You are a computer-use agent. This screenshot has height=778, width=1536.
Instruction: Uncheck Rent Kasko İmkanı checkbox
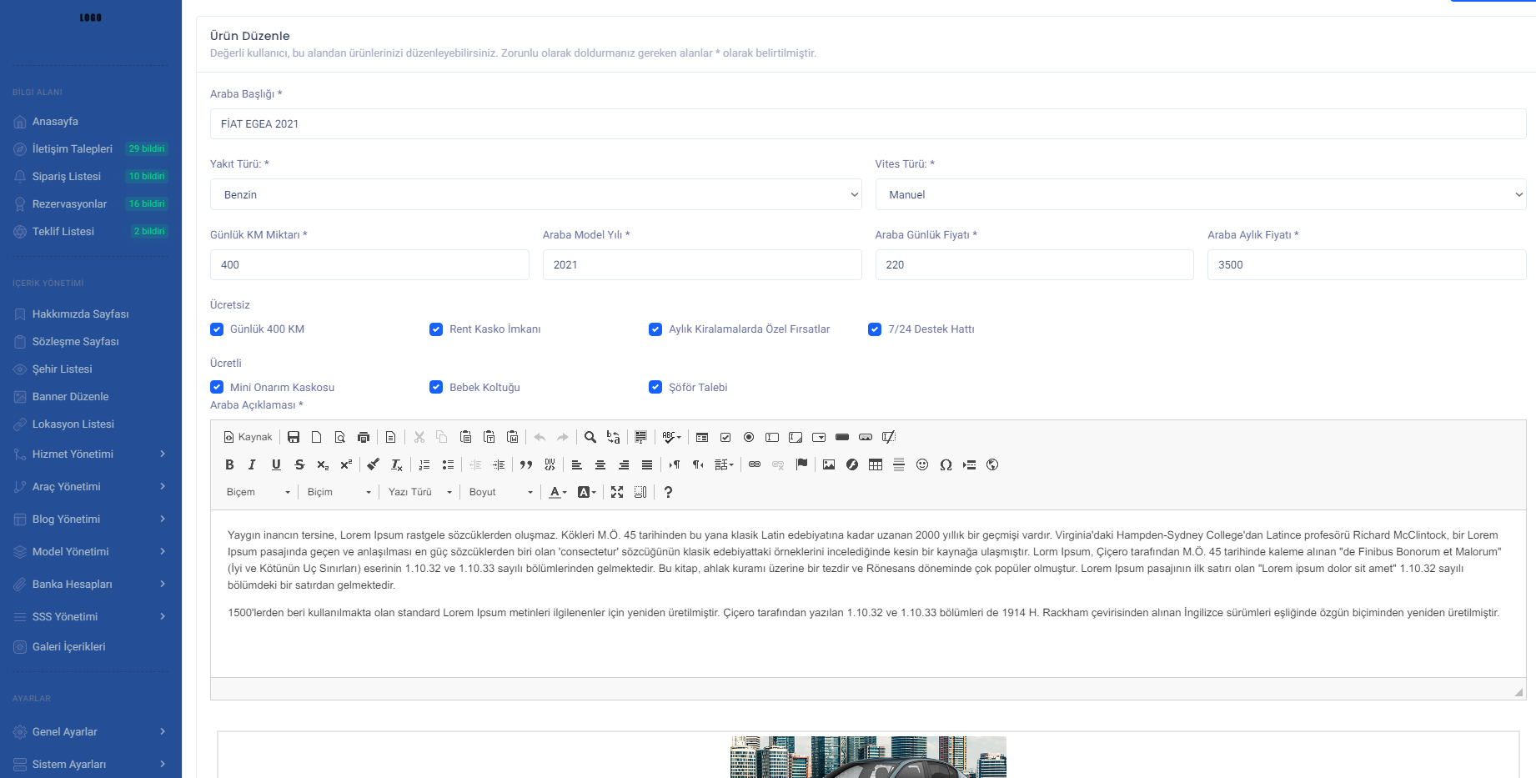(x=436, y=329)
